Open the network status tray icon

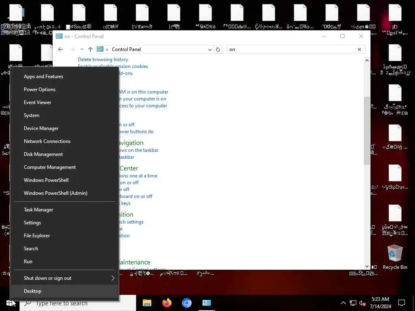coord(353,303)
